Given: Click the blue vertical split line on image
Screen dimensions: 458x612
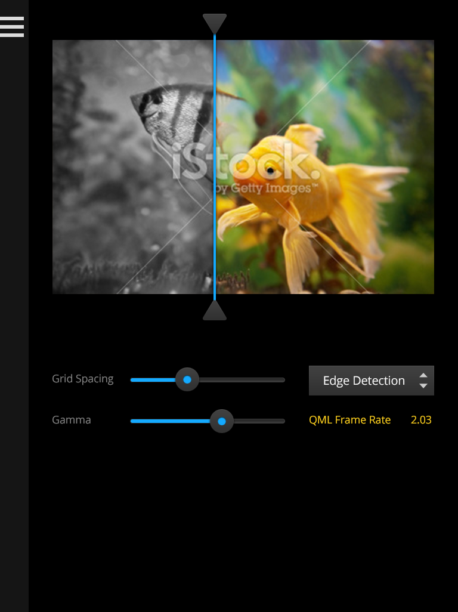Looking at the screenshot, I should pyautogui.click(x=215, y=167).
